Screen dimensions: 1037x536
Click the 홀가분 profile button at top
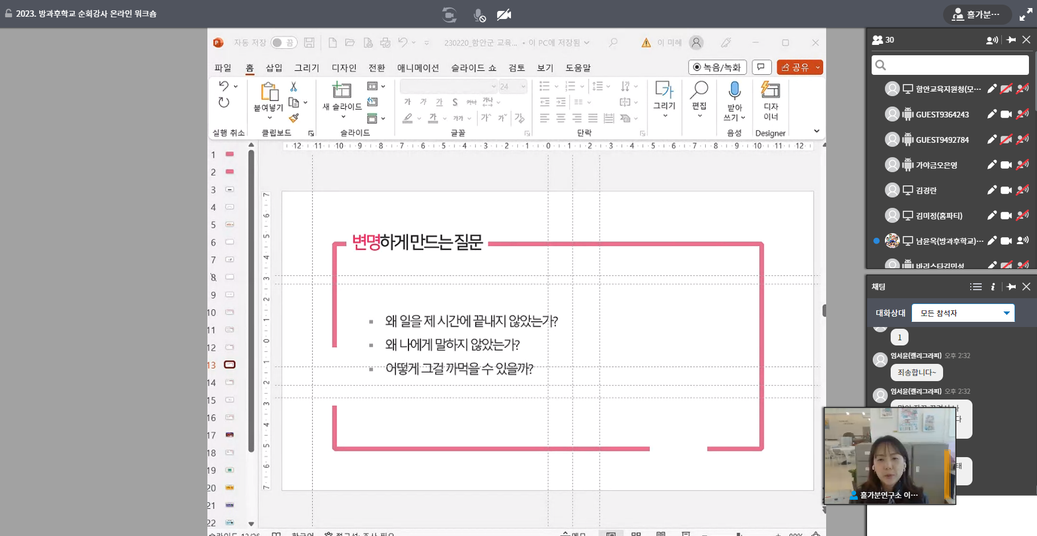coord(977,14)
